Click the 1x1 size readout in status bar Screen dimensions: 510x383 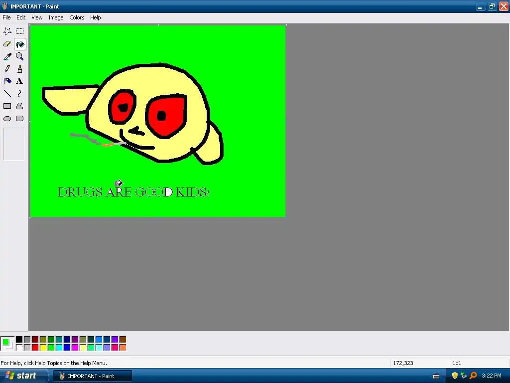(457, 363)
